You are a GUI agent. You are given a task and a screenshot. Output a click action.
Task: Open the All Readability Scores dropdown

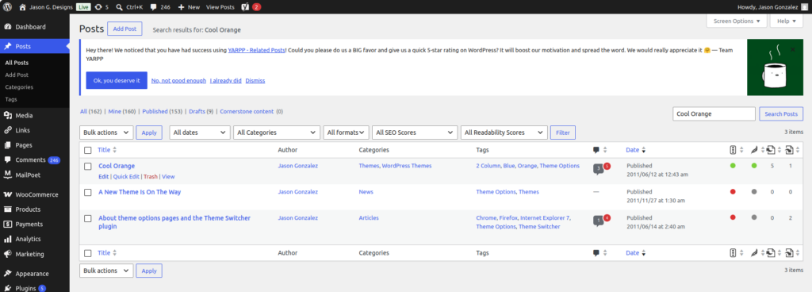pyautogui.click(x=504, y=133)
